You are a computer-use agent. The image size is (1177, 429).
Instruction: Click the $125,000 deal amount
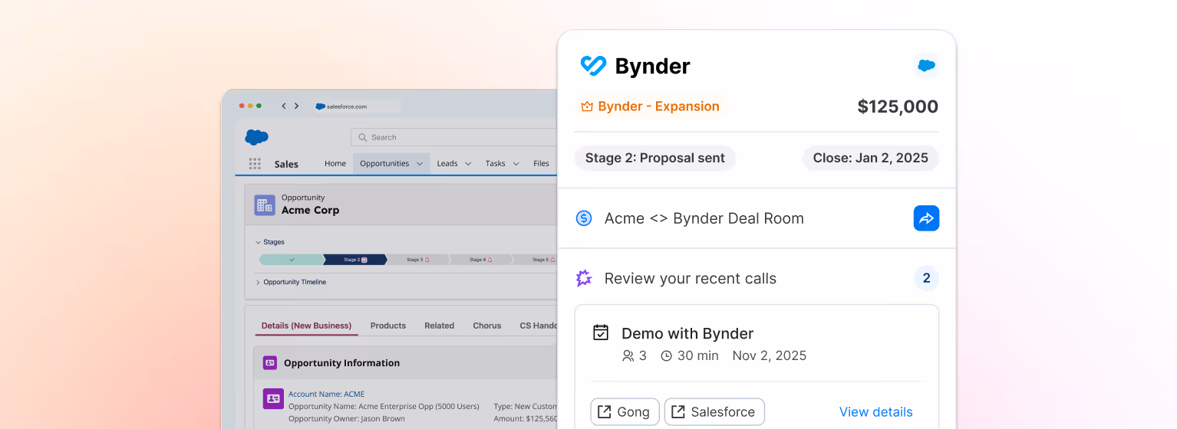point(898,106)
